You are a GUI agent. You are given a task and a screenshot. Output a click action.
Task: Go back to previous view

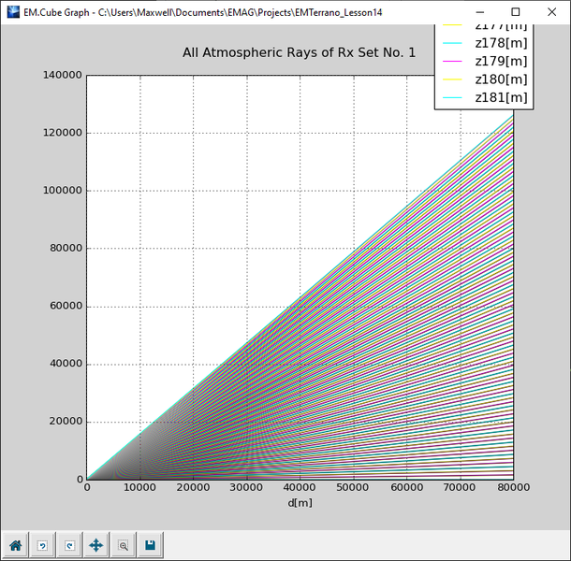pos(42,545)
